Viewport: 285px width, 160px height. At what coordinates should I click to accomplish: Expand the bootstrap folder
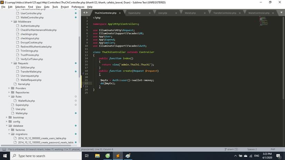tap(7, 117)
